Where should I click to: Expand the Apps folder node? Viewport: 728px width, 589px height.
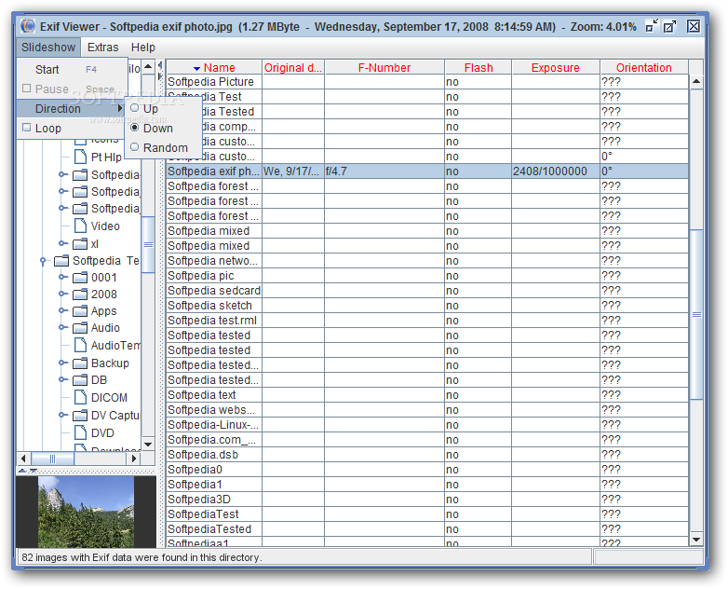coord(62,310)
